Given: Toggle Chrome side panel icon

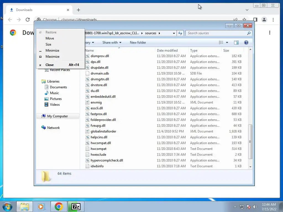Looking at the screenshot, I should coord(255,20).
